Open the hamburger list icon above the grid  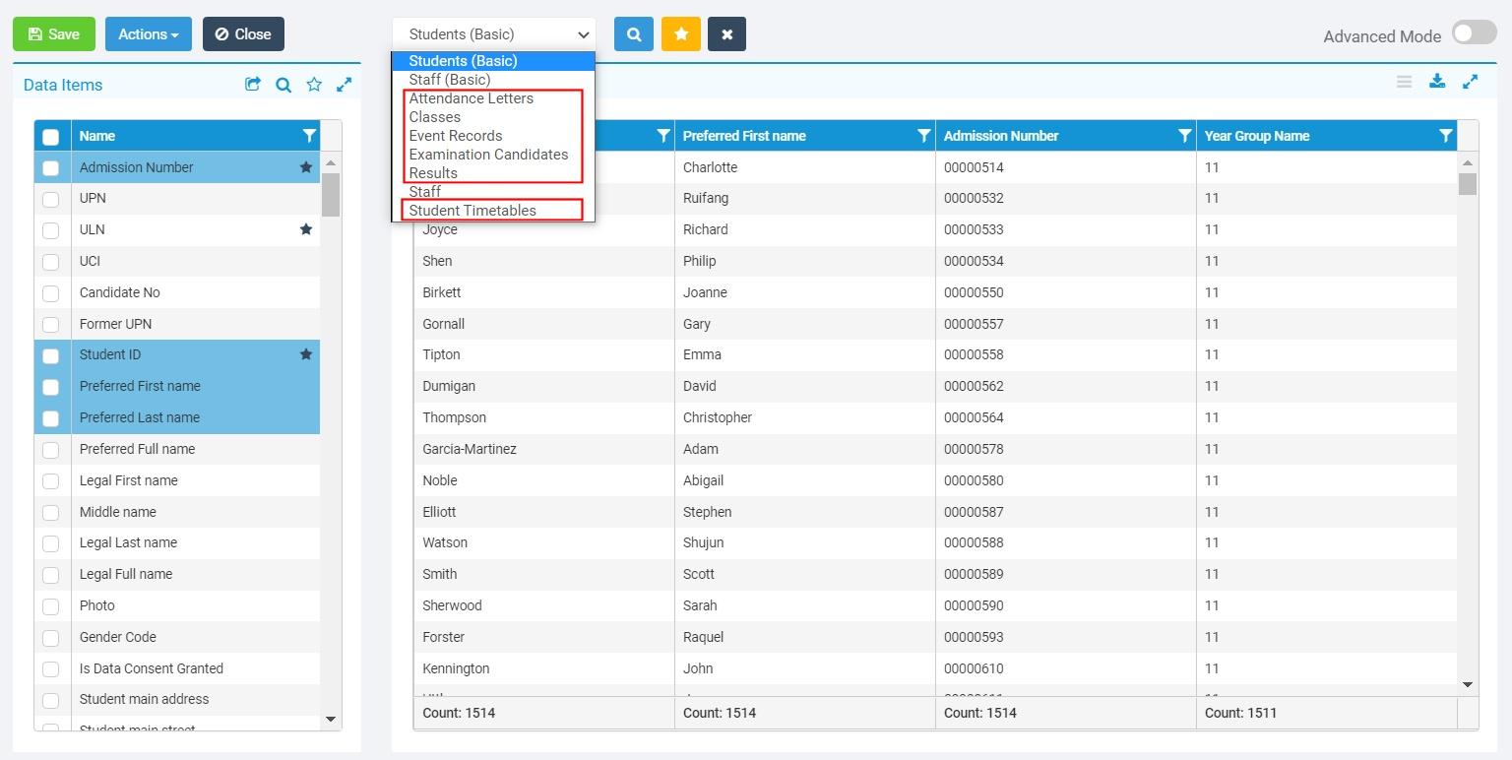click(x=1404, y=82)
